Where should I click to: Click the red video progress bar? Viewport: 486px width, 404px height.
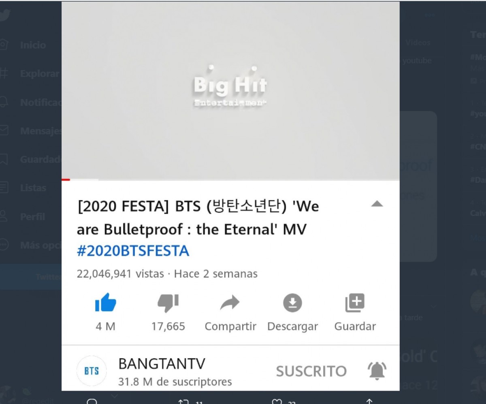pyautogui.click(x=66, y=180)
